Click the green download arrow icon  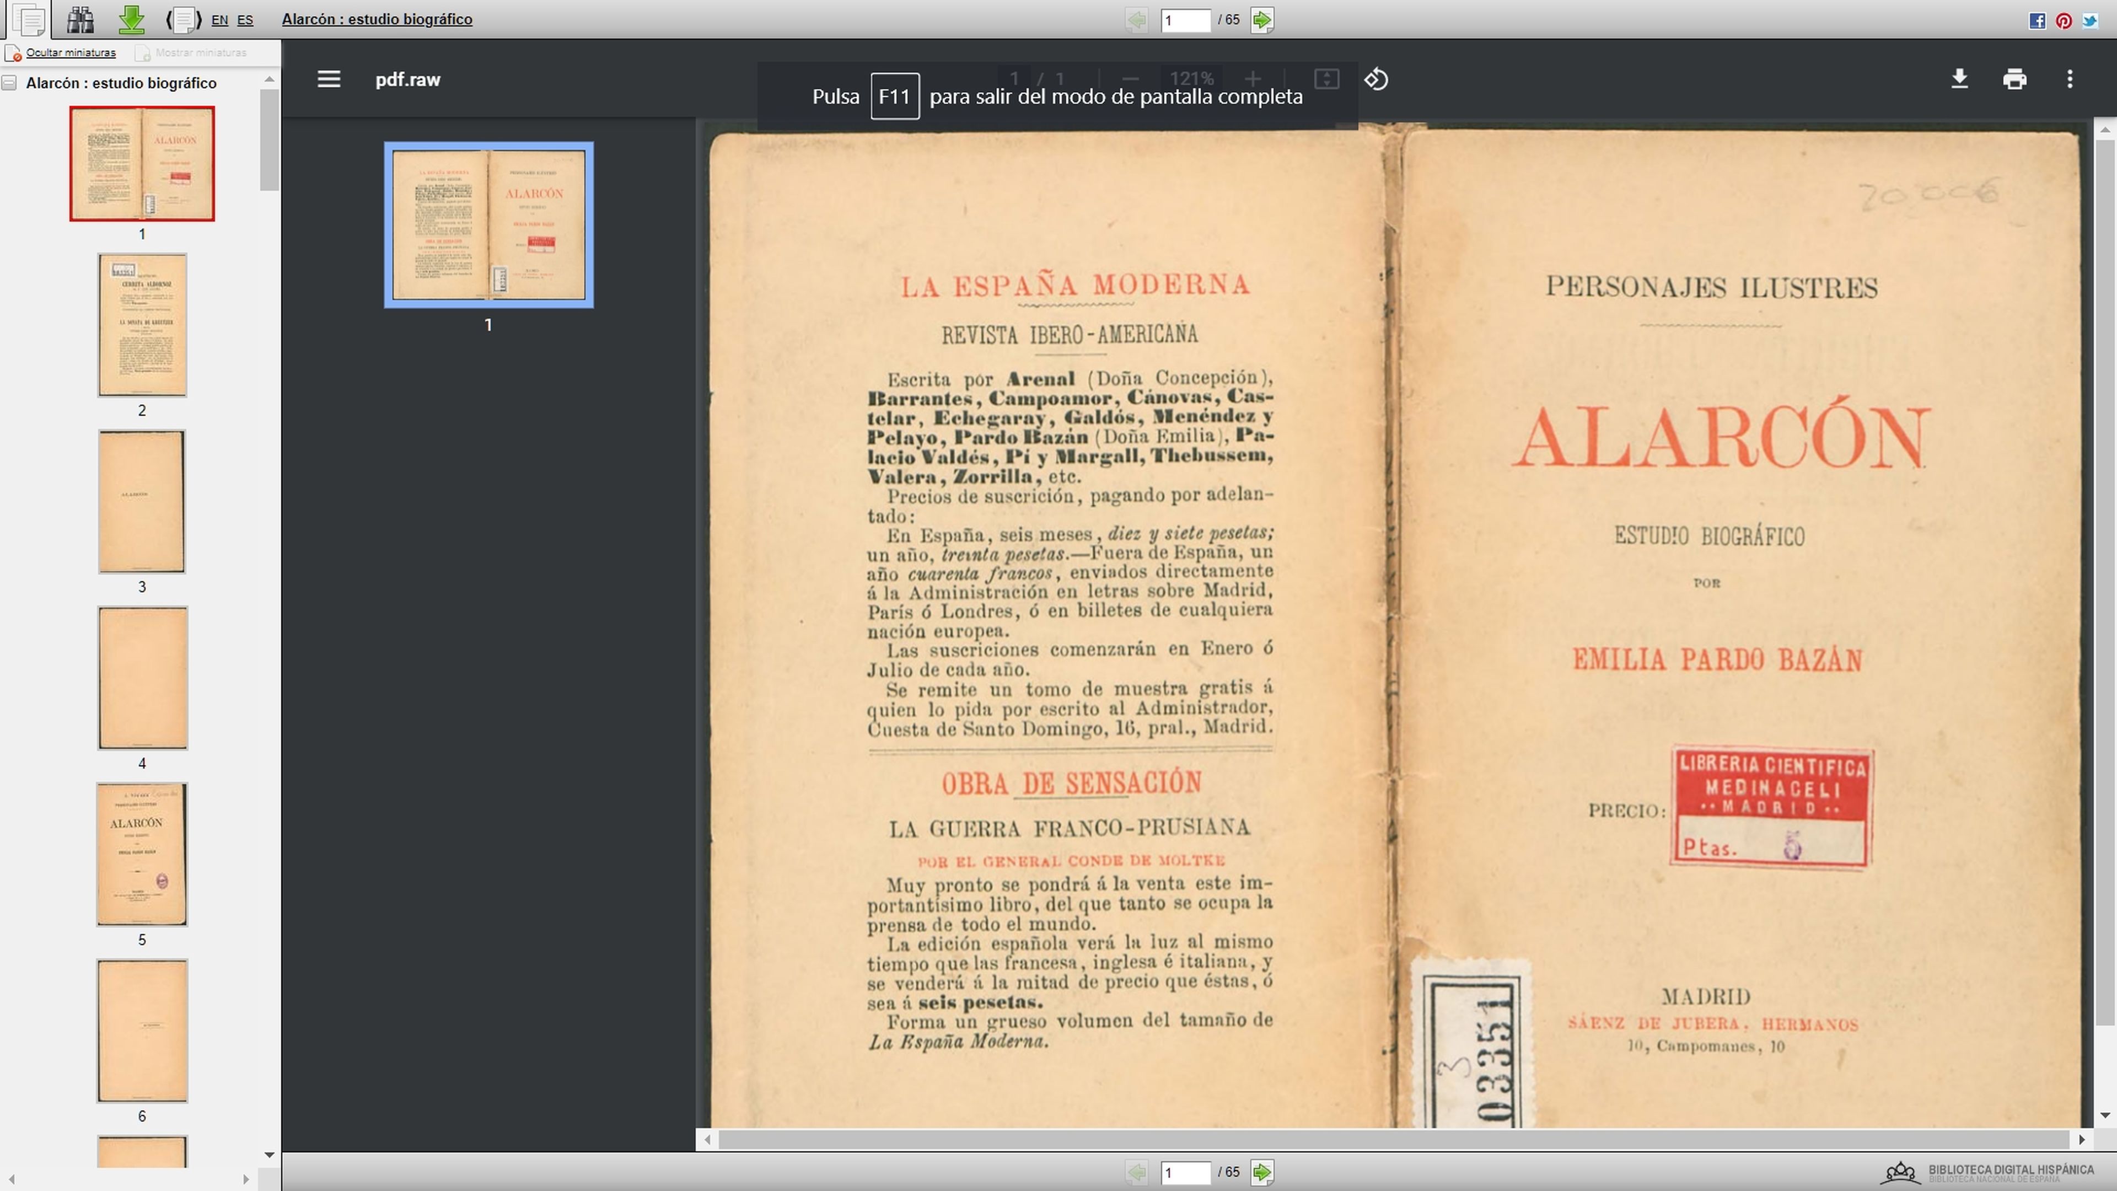tap(132, 19)
